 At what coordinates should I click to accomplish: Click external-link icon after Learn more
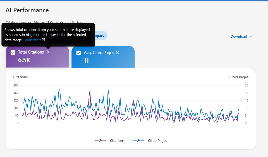click(x=44, y=40)
